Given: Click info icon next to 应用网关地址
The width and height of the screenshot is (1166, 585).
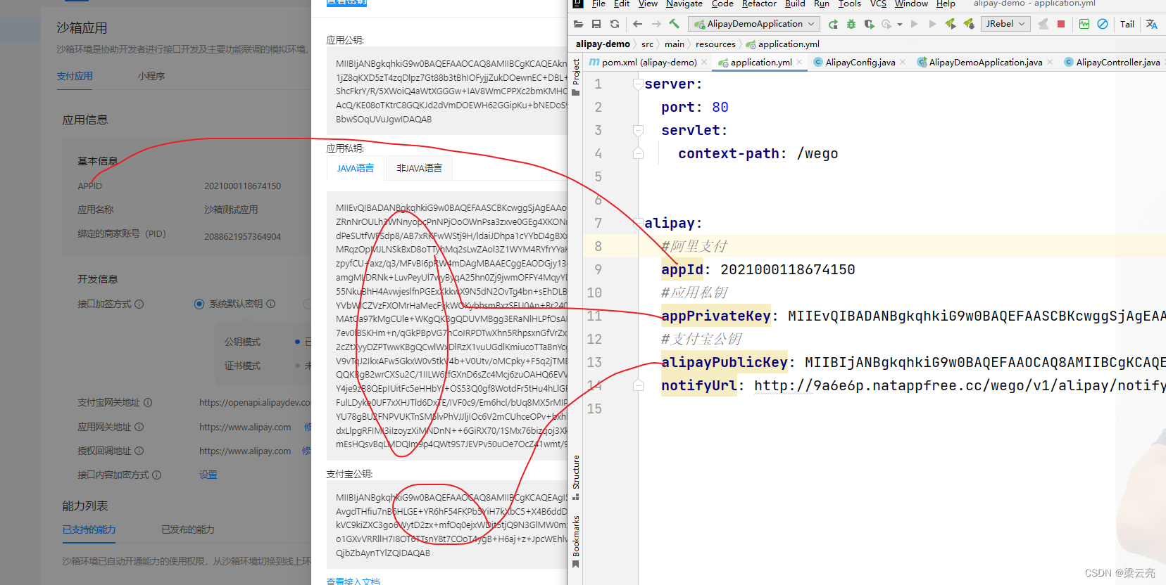Looking at the screenshot, I should coord(139,427).
